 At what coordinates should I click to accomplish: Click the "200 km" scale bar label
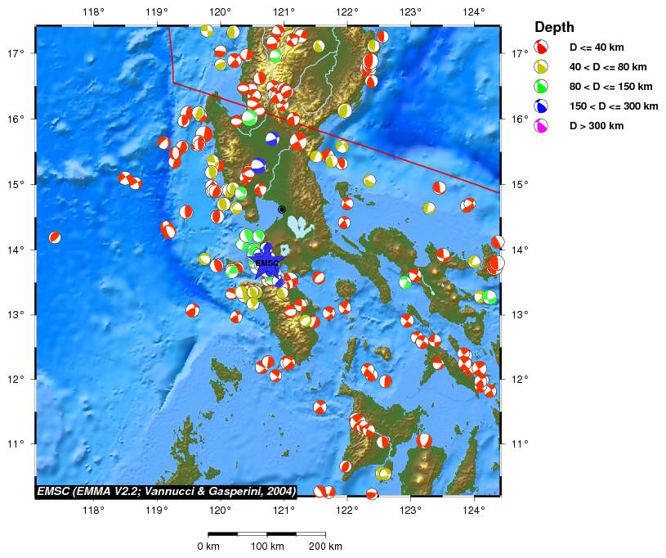324,546
